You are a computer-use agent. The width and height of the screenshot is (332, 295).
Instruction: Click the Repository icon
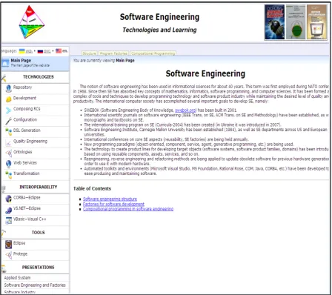(x=8, y=88)
